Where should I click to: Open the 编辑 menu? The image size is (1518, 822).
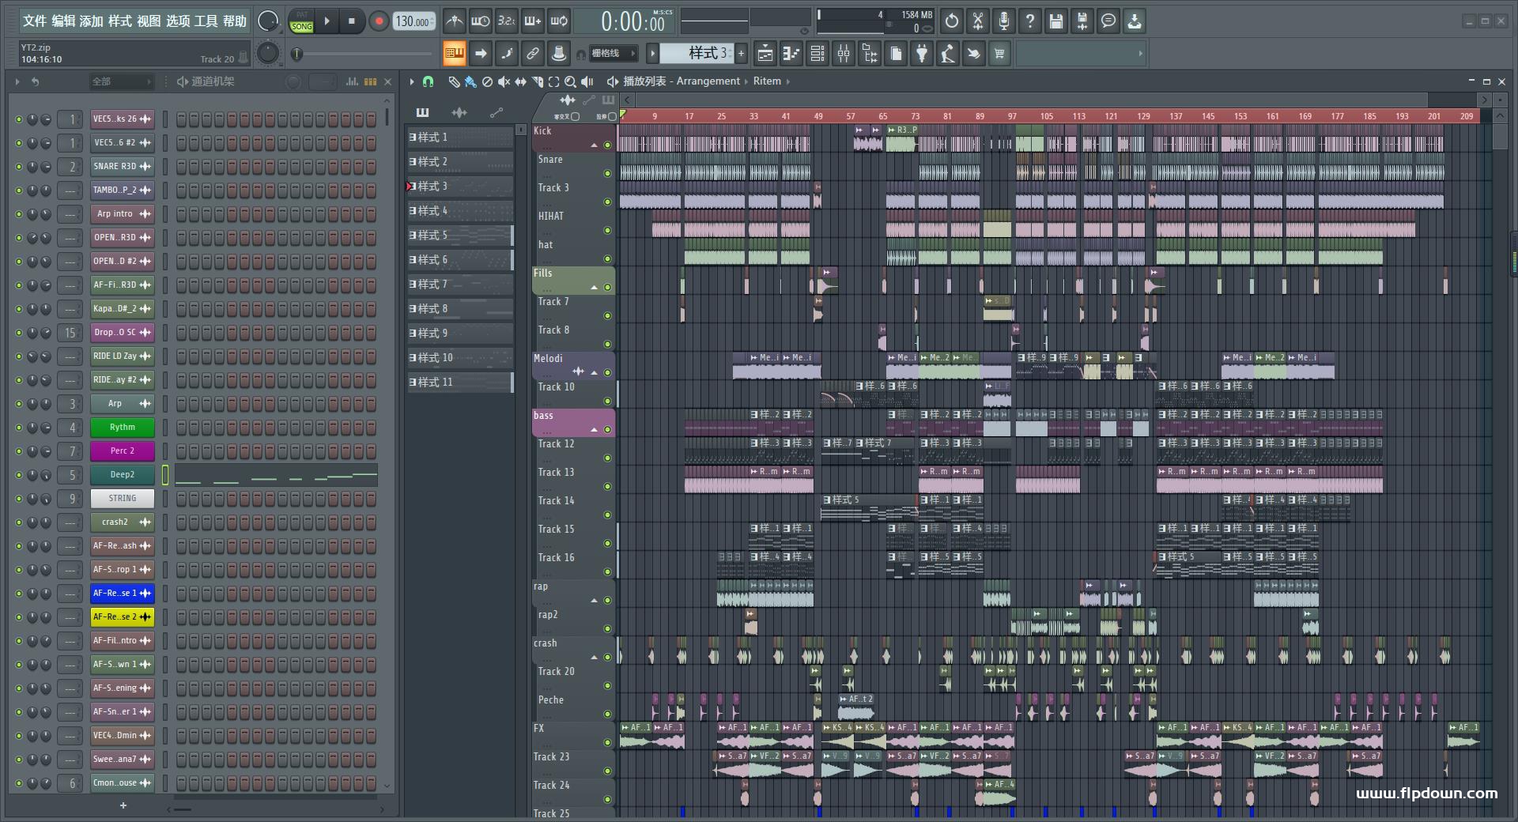point(63,21)
